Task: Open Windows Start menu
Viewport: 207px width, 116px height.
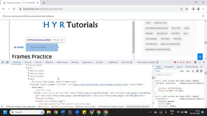Action: pos(5,112)
